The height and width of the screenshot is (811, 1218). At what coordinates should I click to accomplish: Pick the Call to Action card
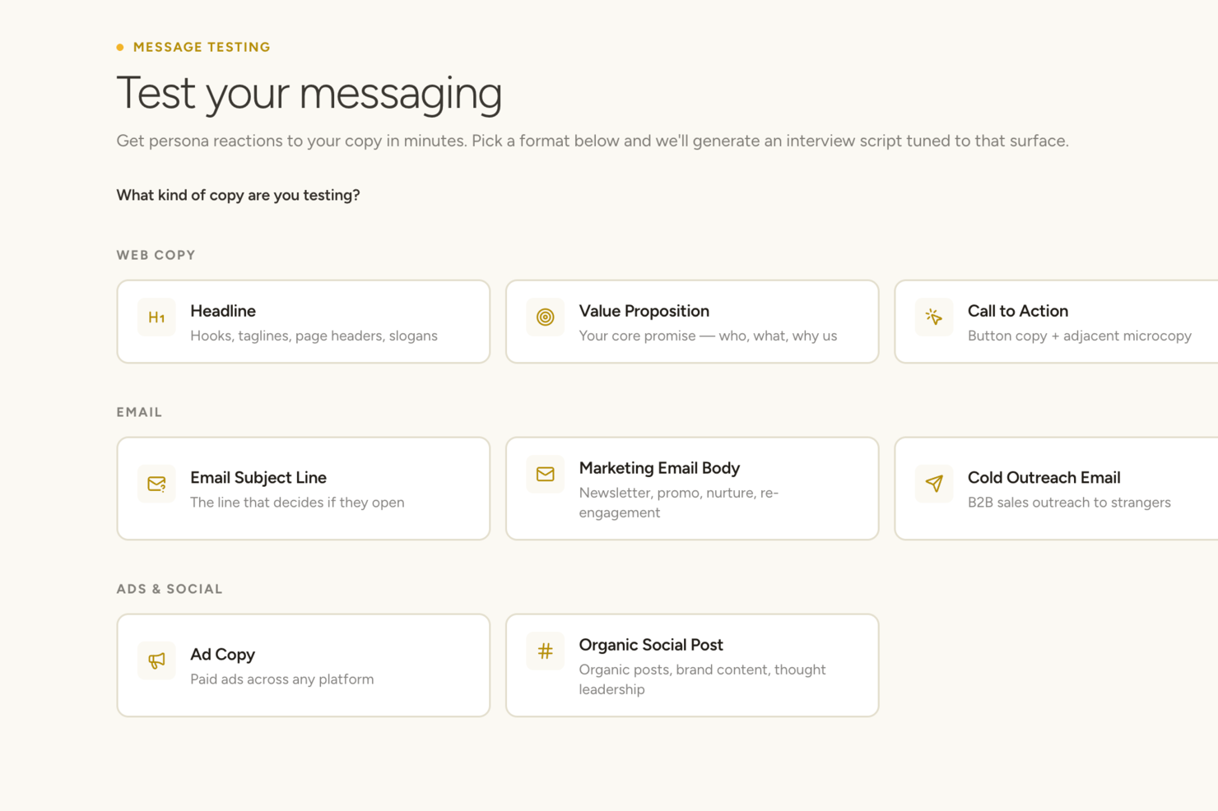(1056, 322)
